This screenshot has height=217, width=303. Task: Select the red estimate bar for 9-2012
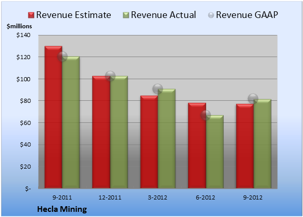[x=245, y=146]
